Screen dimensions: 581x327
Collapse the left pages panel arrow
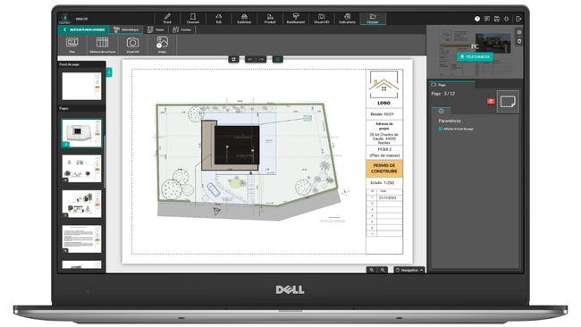(x=109, y=72)
